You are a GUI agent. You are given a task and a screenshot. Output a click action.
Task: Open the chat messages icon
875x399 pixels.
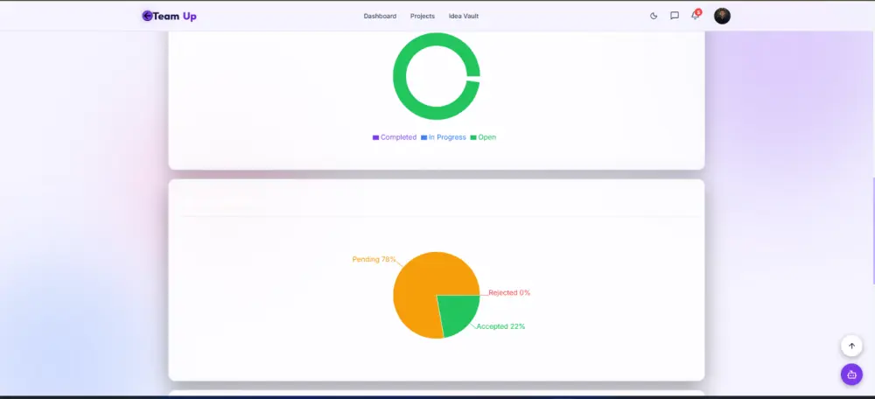pos(674,16)
